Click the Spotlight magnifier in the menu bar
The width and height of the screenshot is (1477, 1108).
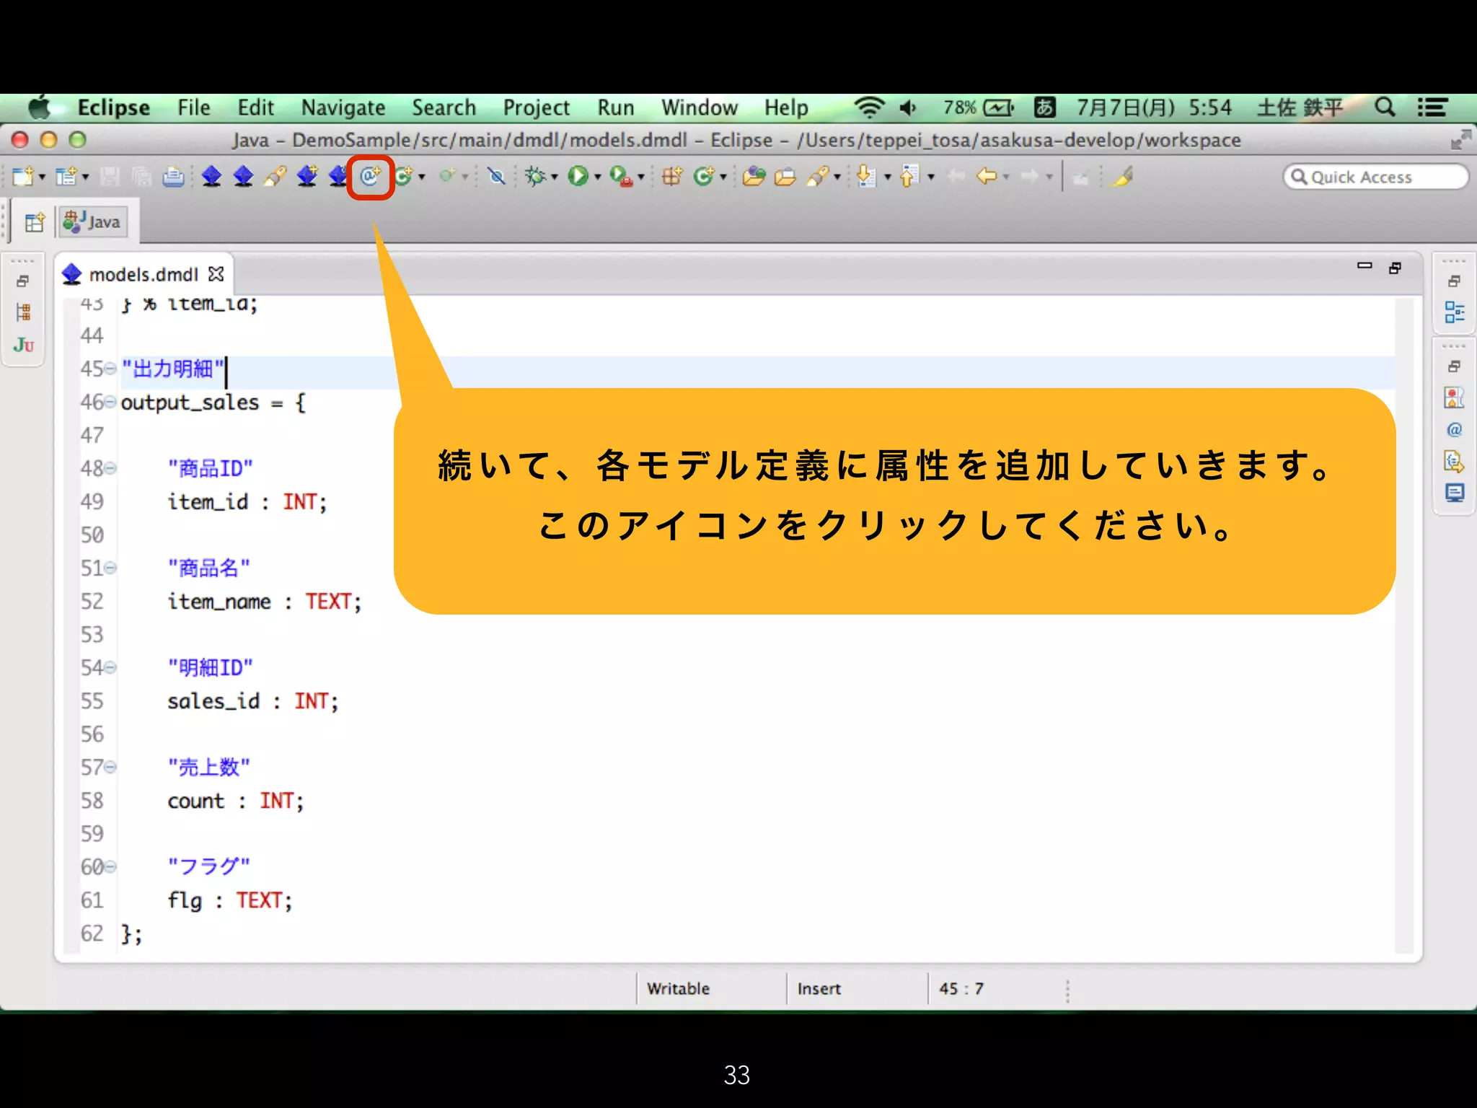click(1384, 107)
